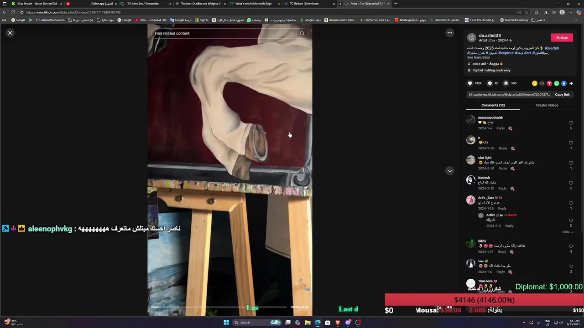Open the taskbar clock showing 4:37 AM
This screenshot has height=328, width=584.
click(x=574, y=323)
